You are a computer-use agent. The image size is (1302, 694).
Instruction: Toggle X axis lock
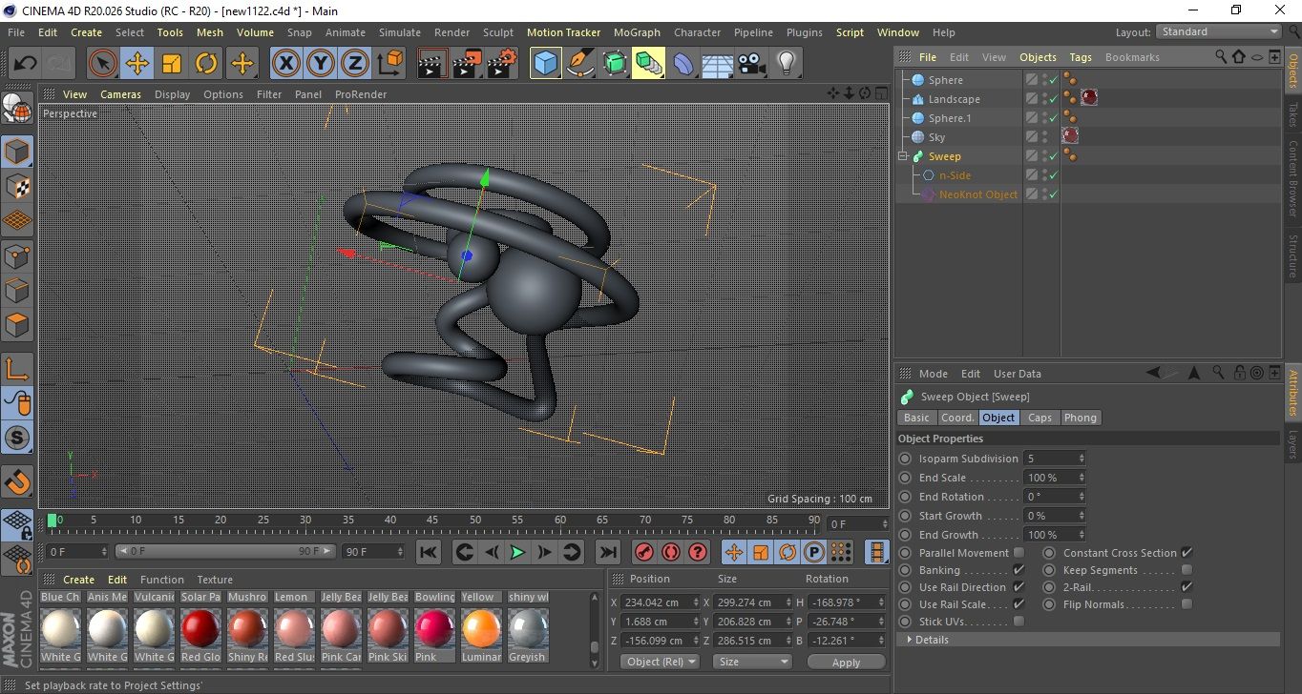[x=285, y=64]
